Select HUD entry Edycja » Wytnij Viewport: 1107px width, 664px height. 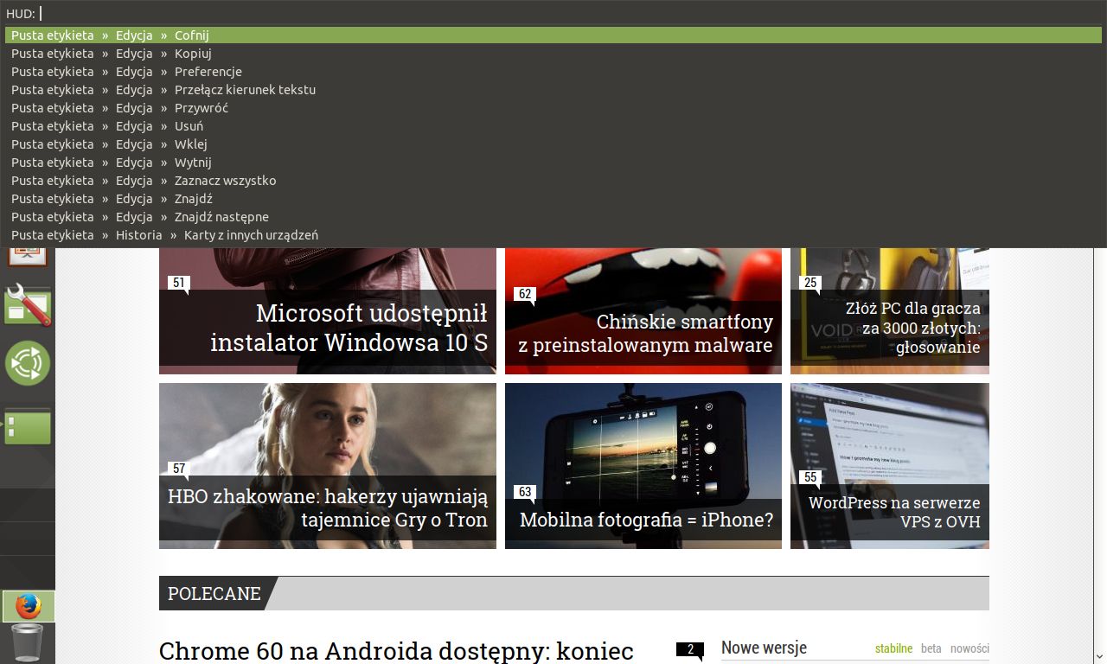click(553, 163)
